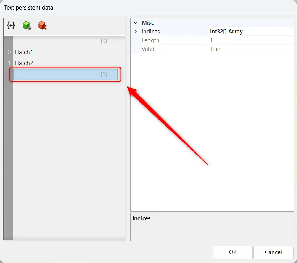
Task: Select the Valid property row
Action: [x=148, y=49]
